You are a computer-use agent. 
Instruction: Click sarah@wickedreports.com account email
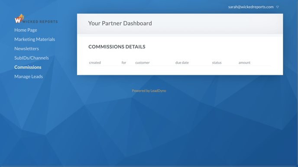tap(251, 7)
